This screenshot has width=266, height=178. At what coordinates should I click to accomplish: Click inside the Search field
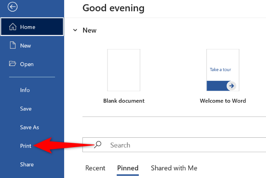coord(182,145)
